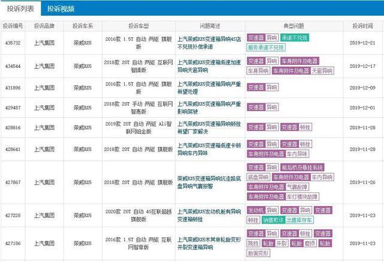Open complaint 上汽荣威RX5变速箱异响严重希望处理
Viewport: 384px width, 262px height.
[209, 88]
